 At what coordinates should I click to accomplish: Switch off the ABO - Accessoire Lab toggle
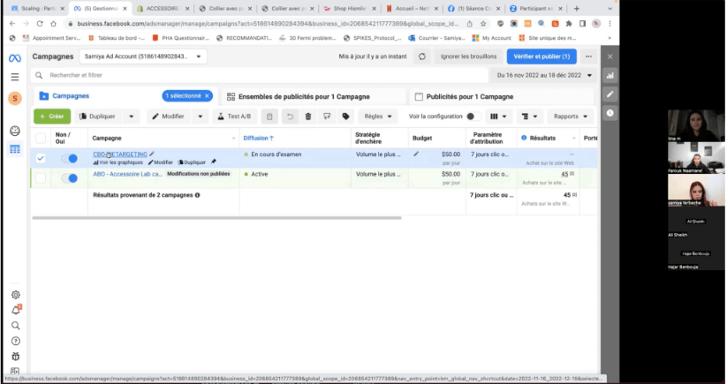tap(70, 177)
